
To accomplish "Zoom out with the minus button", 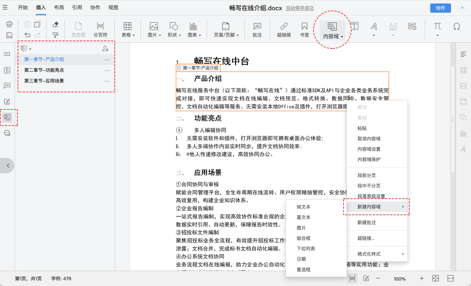I will [x=378, y=279].
